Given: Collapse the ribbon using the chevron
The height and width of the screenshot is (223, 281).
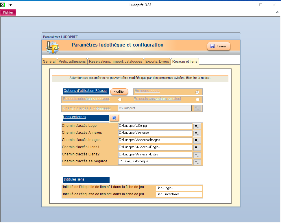Looking at the screenshot, I should [278, 13].
